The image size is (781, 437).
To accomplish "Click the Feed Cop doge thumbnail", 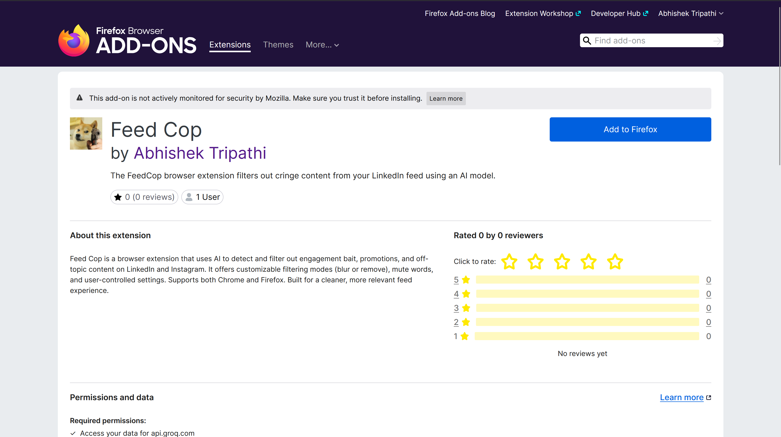I will (86, 133).
